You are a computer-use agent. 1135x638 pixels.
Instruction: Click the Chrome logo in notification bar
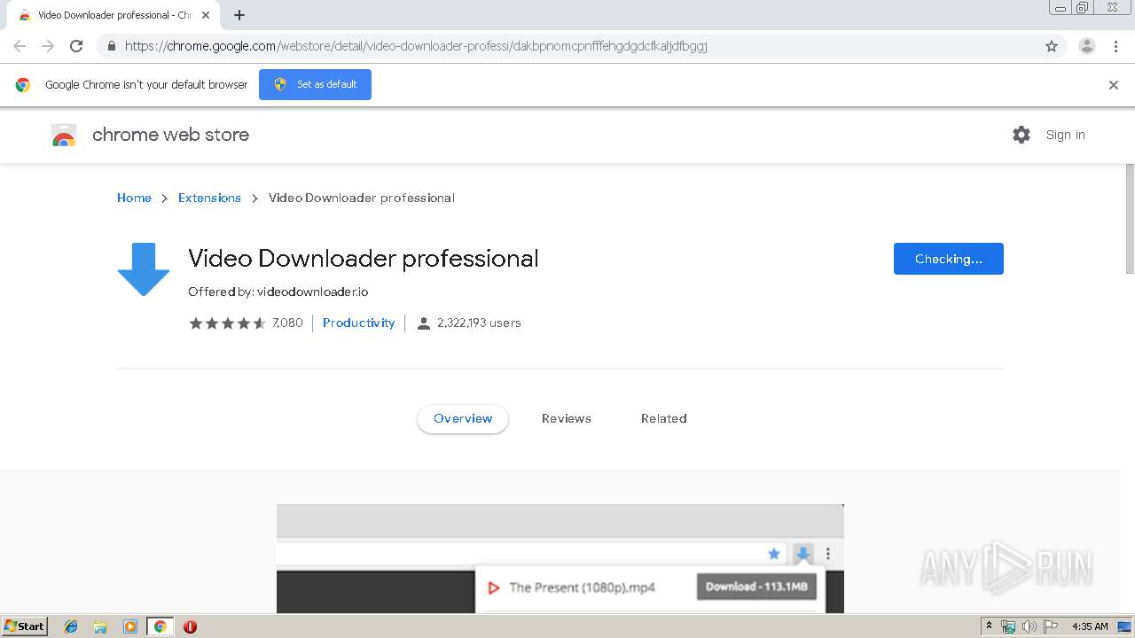coord(23,85)
